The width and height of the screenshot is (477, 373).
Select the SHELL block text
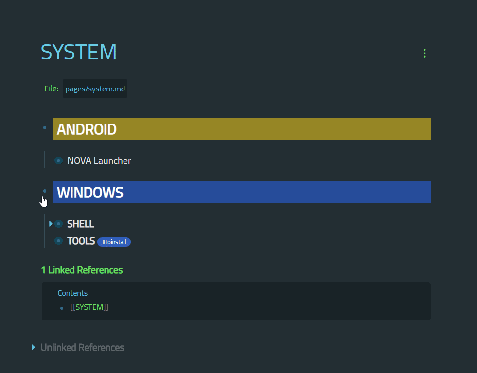point(81,224)
